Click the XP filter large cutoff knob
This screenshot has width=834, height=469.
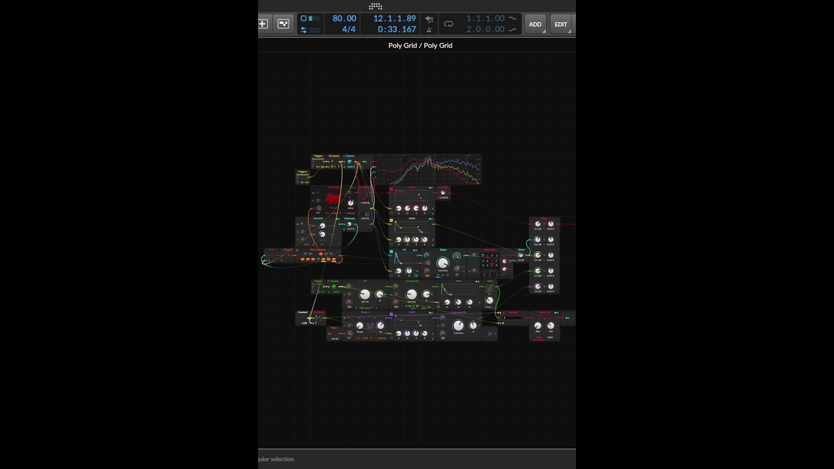coord(365,294)
